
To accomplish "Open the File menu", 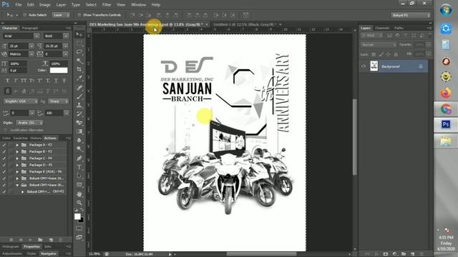I will (x=18, y=5).
